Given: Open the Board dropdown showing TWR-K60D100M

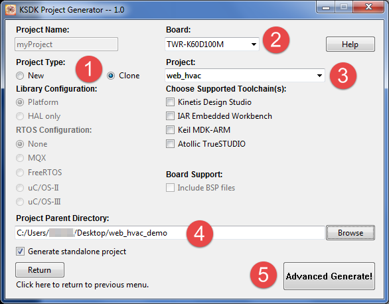Looking at the screenshot, I should [x=212, y=44].
